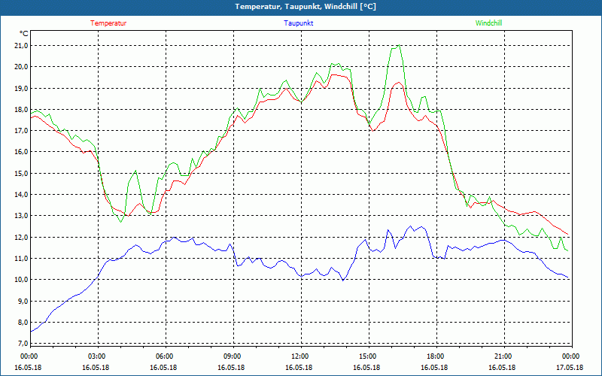Select the 12:00 time axis label
602x376 pixels.
point(300,356)
